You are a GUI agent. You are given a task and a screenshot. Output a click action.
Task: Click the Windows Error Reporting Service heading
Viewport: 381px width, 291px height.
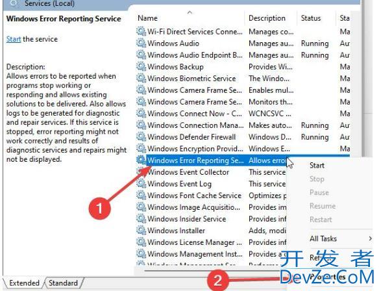pos(64,19)
